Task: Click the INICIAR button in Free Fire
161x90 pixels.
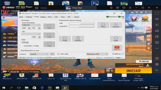Action: click(x=134, y=71)
